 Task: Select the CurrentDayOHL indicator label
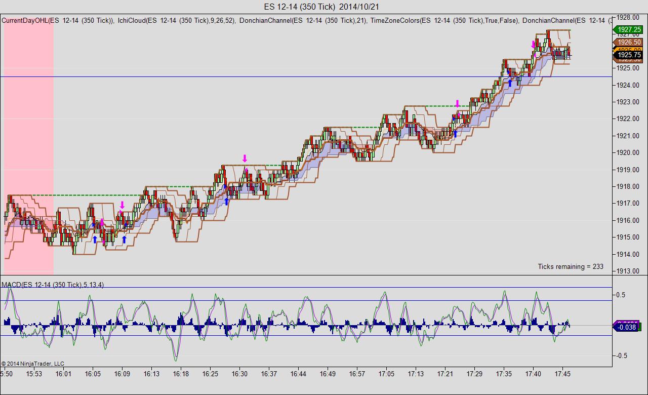click(x=58, y=20)
